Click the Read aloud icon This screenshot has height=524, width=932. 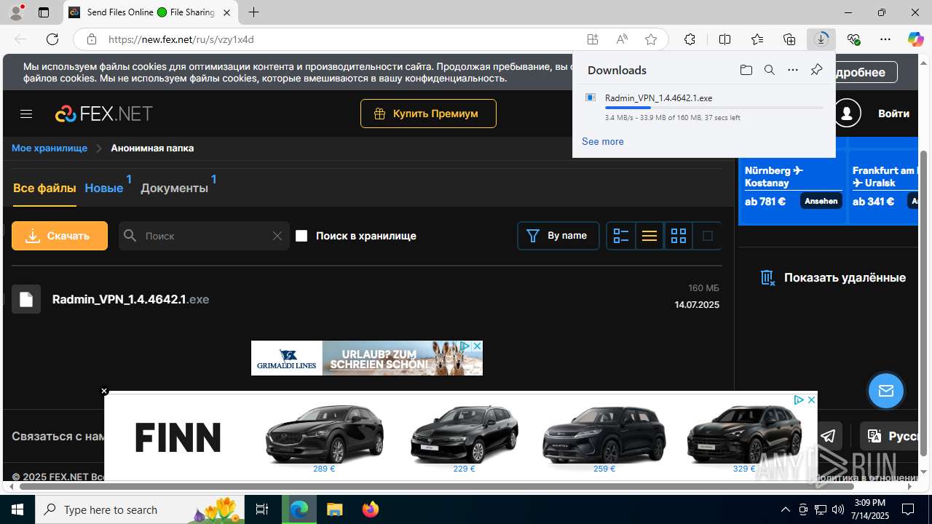(x=622, y=39)
